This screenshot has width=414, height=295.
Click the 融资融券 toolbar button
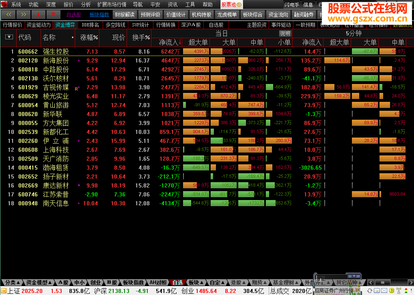304,15
